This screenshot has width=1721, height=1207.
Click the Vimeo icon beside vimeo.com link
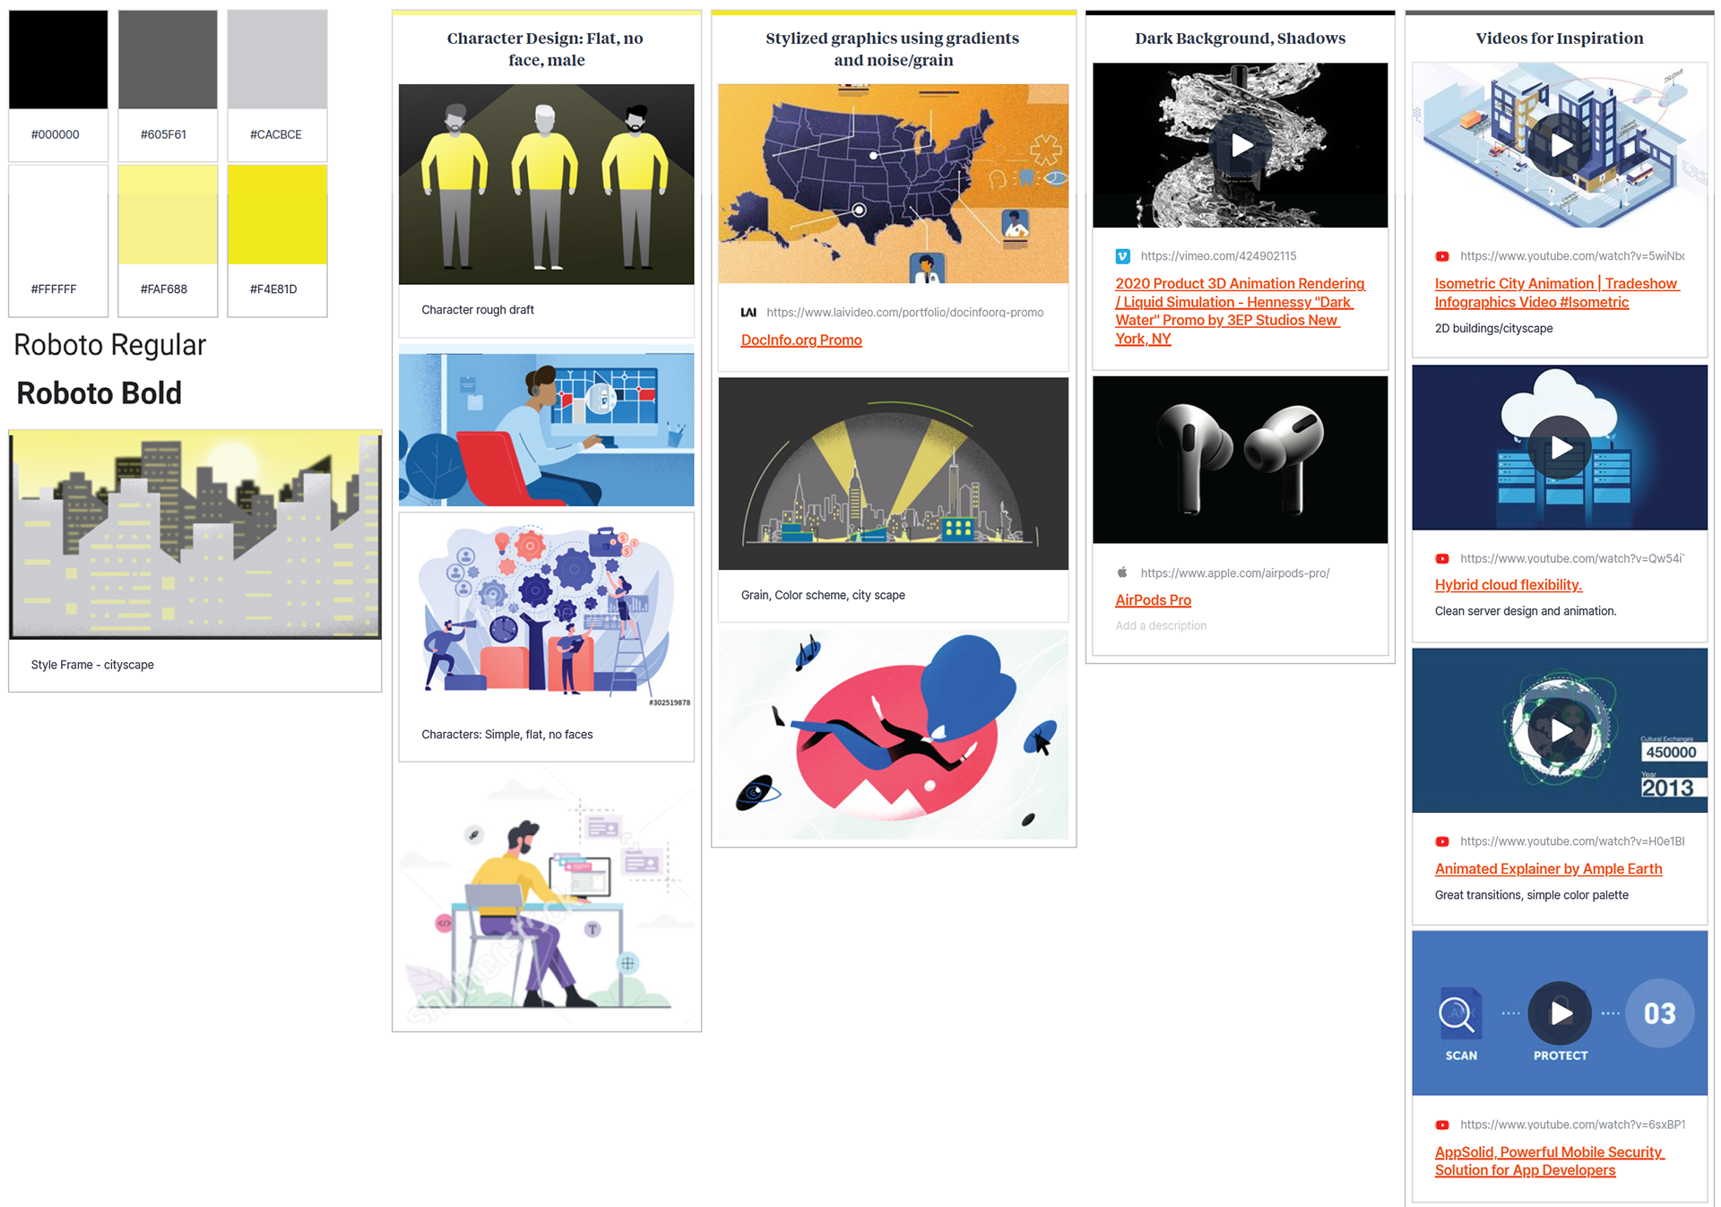[1122, 256]
